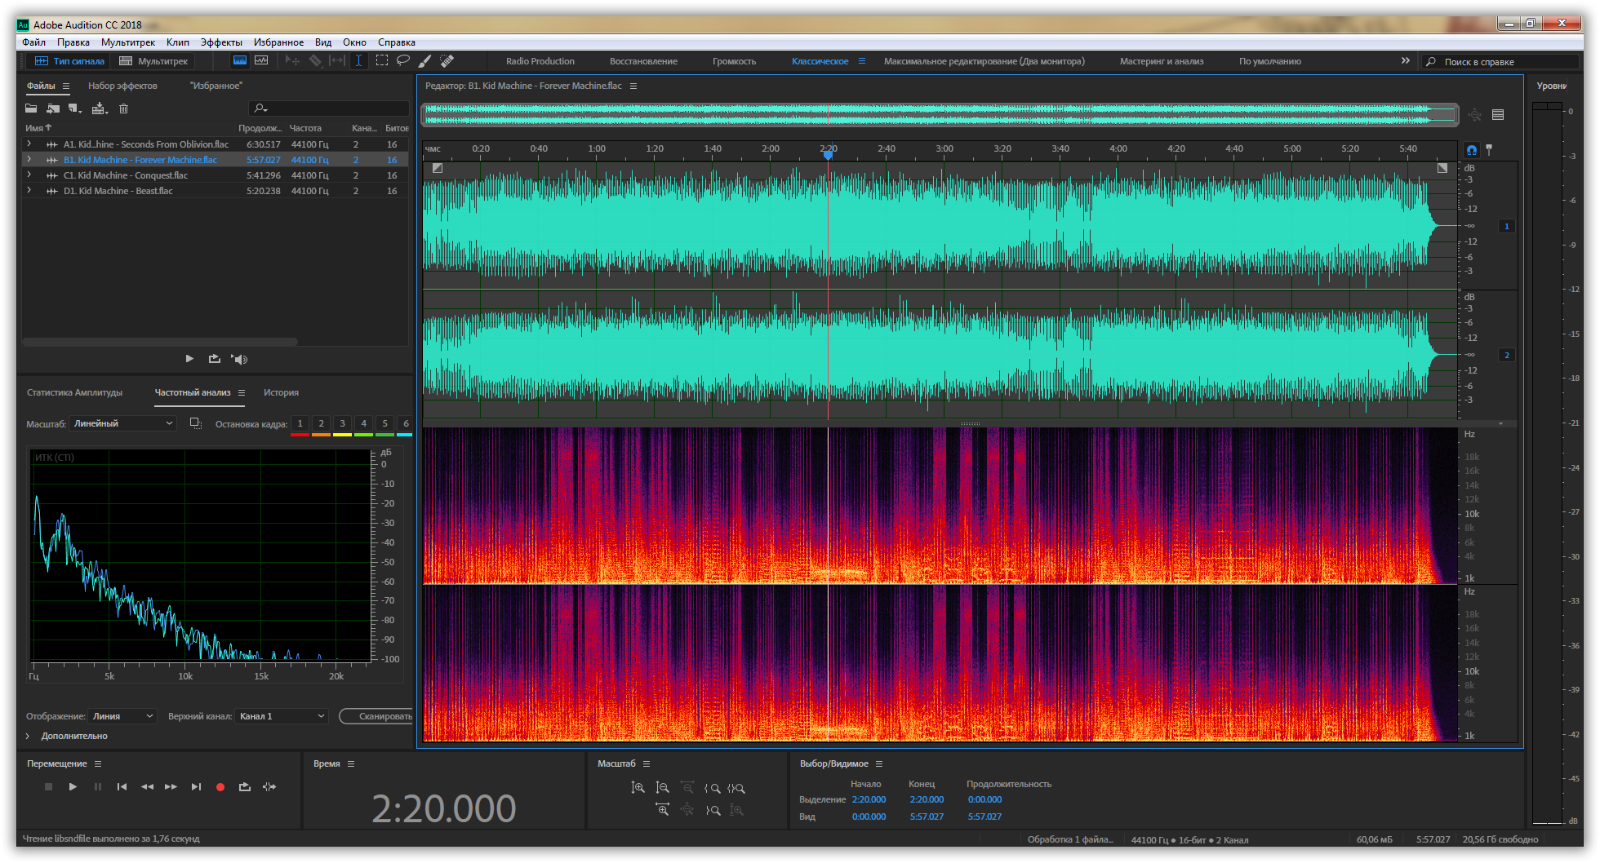
Task: Click the New File icon
Action: (x=75, y=108)
